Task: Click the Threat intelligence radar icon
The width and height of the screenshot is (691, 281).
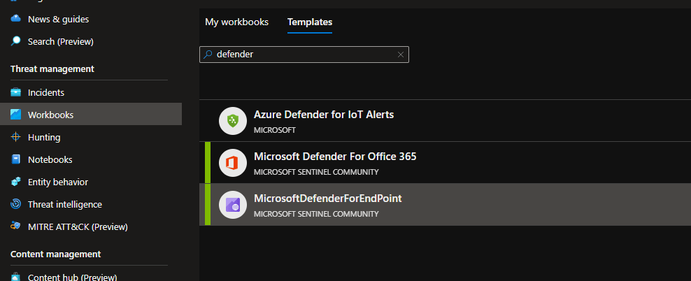Action: pyautogui.click(x=16, y=204)
